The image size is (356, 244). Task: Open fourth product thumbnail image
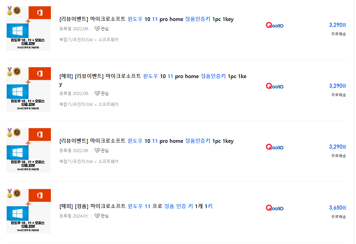(29, 211)
